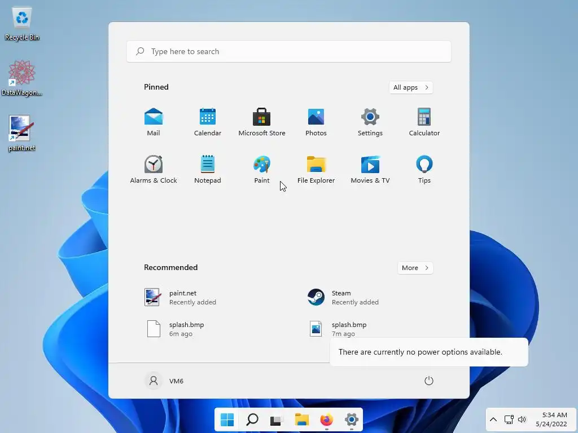Open File Explorer from pinned apps
The height and width of the screenshot is (433, 578).
coord(316,170)
